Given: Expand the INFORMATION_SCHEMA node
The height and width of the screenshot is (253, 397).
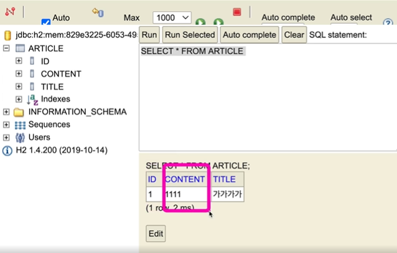Looking at the screenshot, I should tap(6, 112).
